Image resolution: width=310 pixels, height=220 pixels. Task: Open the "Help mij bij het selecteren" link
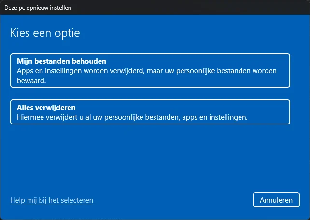[52, 200]
